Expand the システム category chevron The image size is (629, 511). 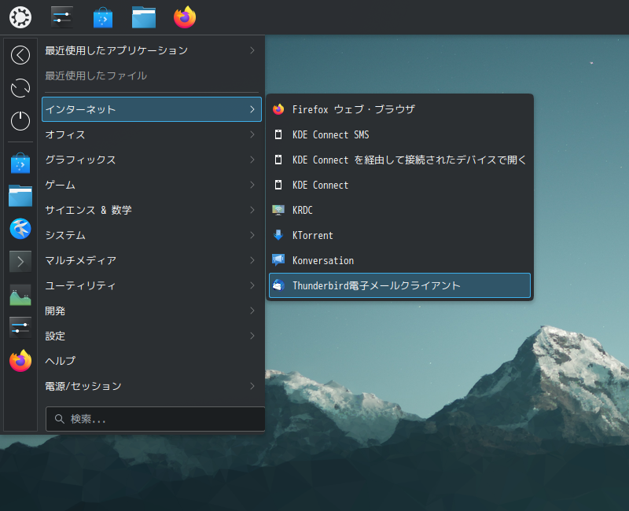pyautogui.click(x=252, y=235)
